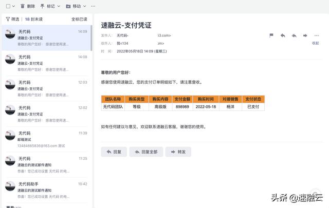Collapse header details with 收起

click(315, 43)
